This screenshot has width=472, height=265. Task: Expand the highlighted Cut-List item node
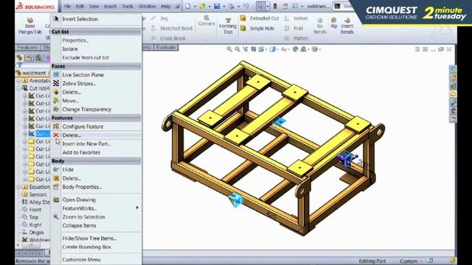pyautogui.click(x=25, y=134)
